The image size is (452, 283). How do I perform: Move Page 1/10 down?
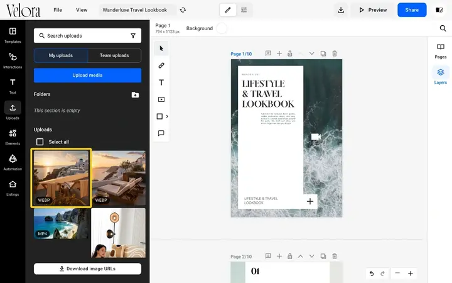[x=311, y=53]
